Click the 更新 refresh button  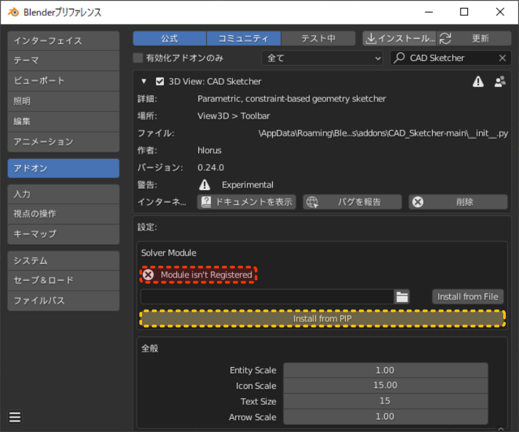tap(474, 38)
